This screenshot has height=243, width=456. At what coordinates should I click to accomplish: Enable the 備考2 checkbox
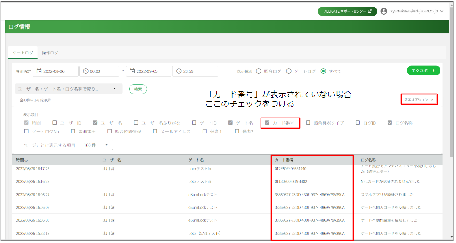237,132
